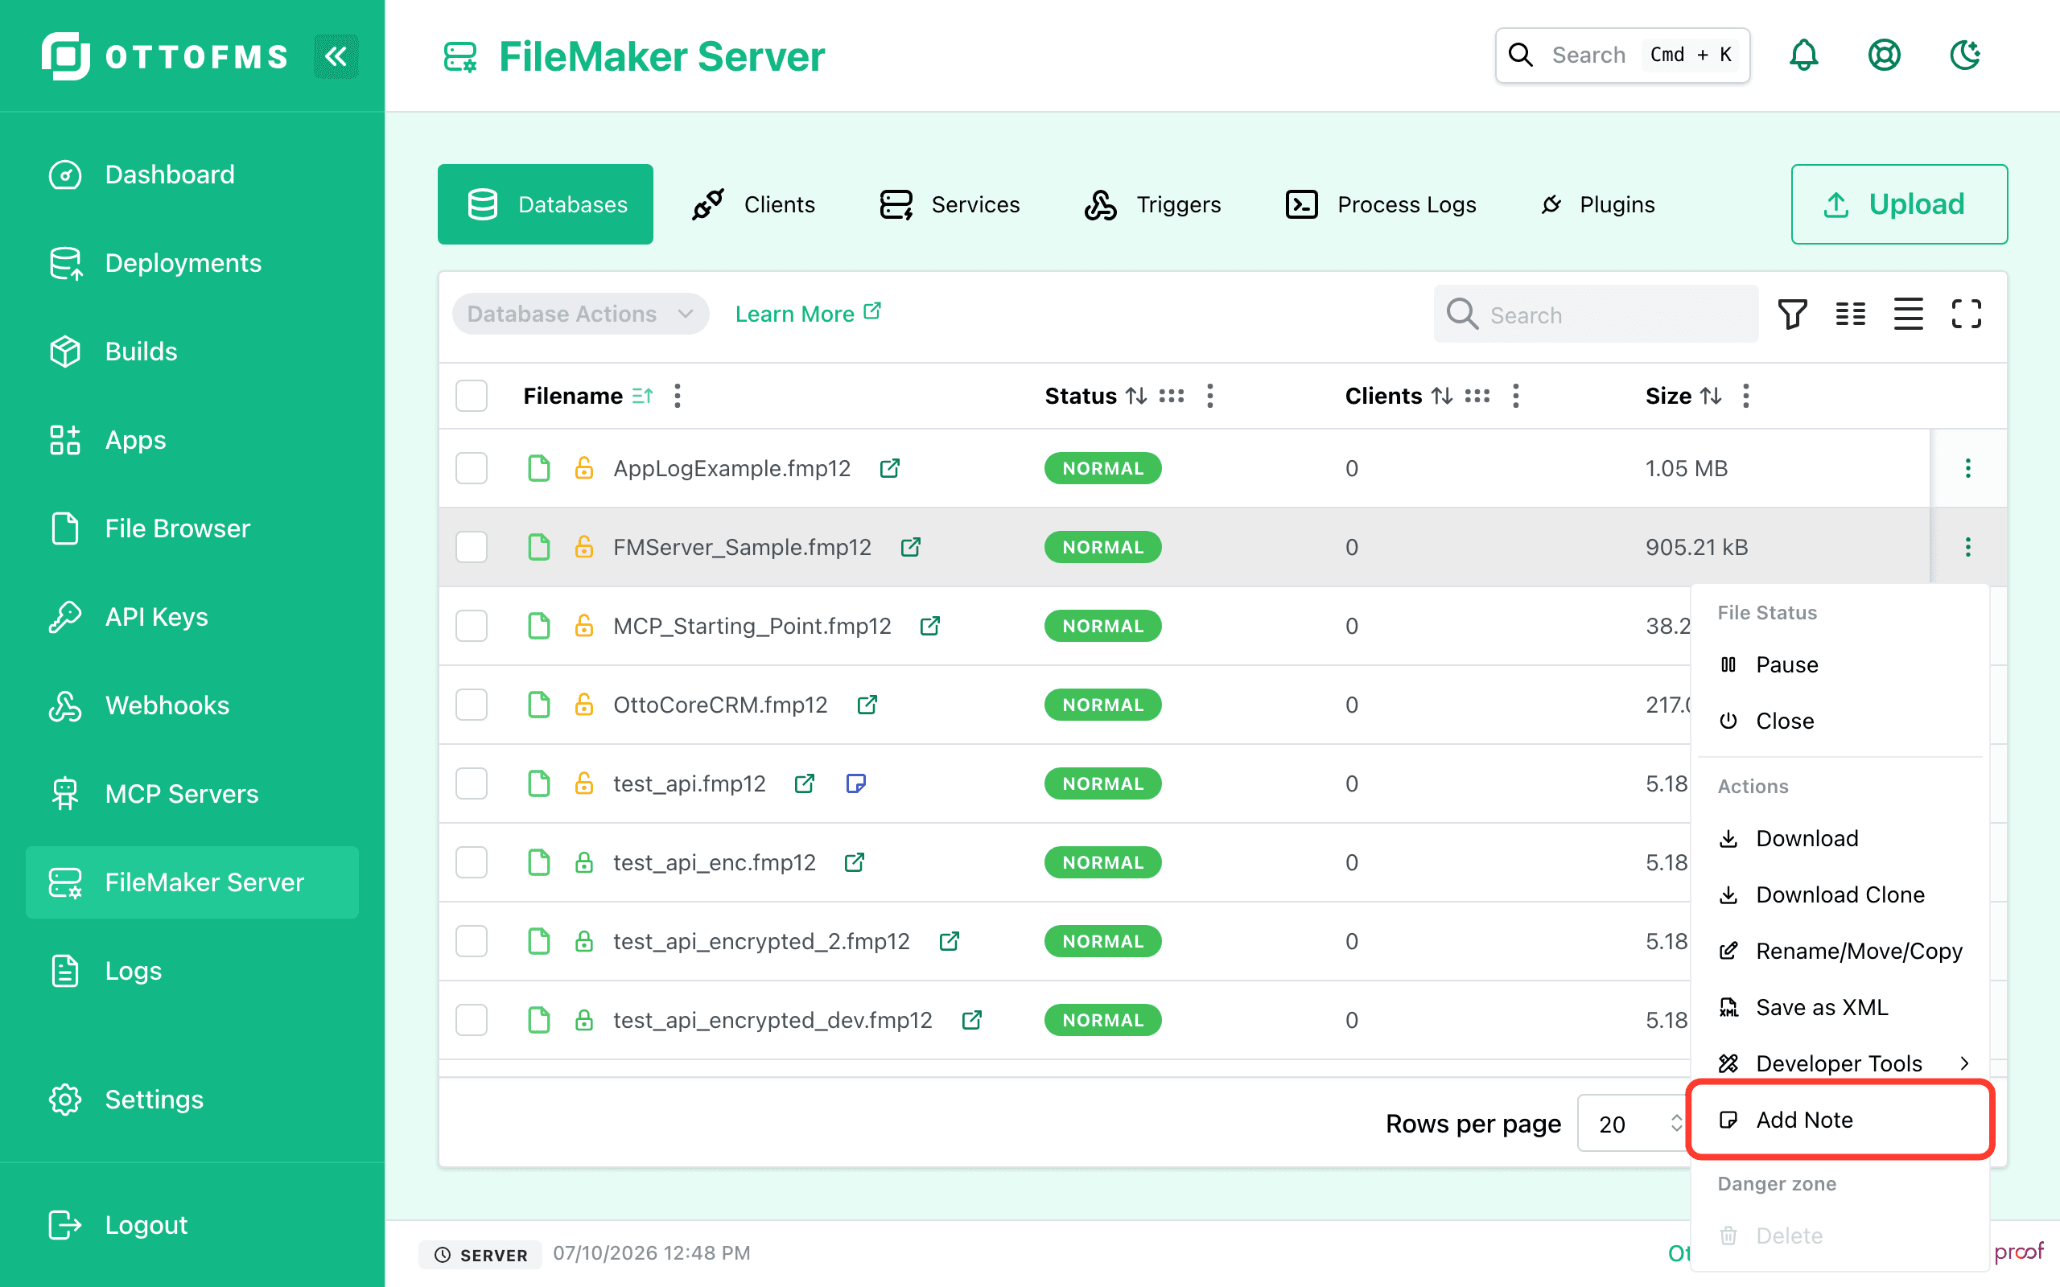Log out via the sidebar Logout

tap(192, 1225)
